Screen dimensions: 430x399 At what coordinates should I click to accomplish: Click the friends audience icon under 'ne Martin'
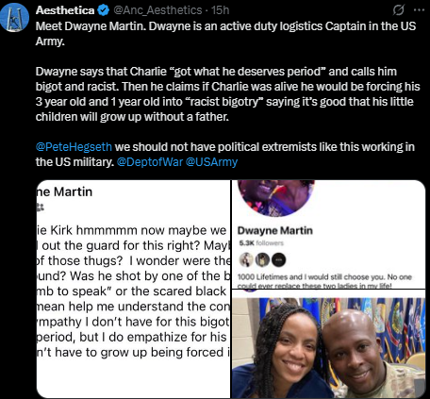(x=41, y=207)
